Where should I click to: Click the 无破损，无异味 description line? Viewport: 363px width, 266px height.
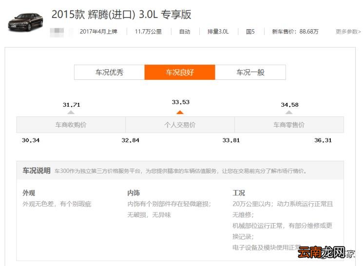[x=149, y=215]
